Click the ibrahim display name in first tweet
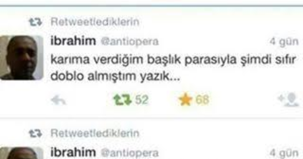This screenshot has width=303, height=159. tap(73, 41)
